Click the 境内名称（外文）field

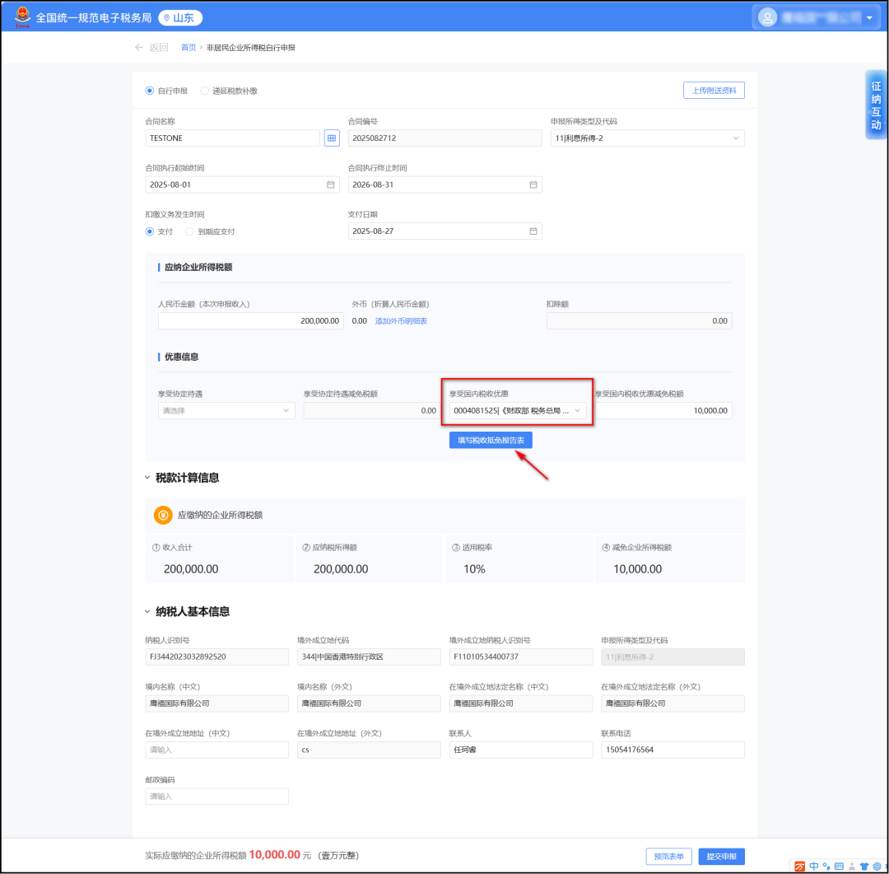coord(369,703)
